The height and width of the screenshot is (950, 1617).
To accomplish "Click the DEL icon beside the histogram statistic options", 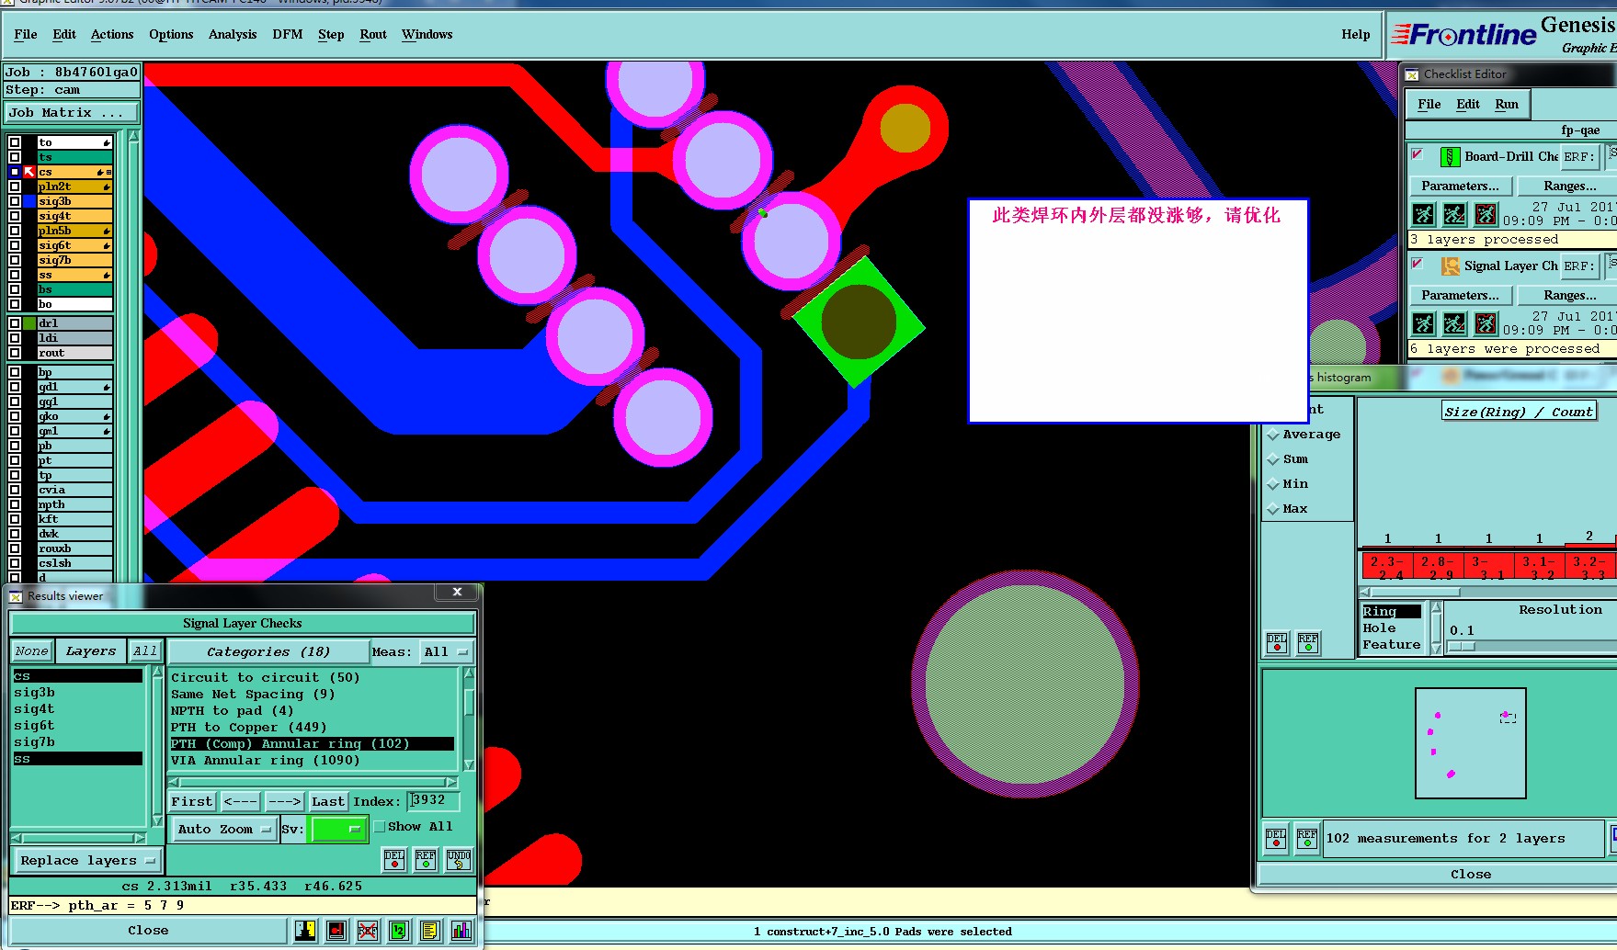I will click(x=1277, y=643).
